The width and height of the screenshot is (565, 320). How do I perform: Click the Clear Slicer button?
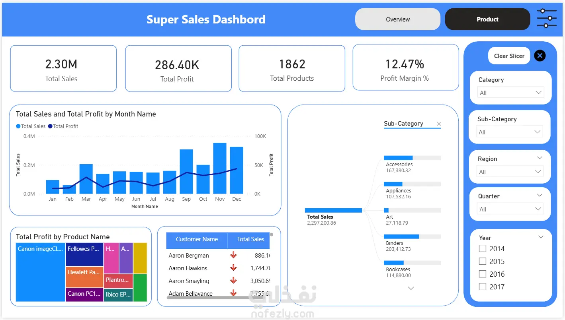pos(509,56)
